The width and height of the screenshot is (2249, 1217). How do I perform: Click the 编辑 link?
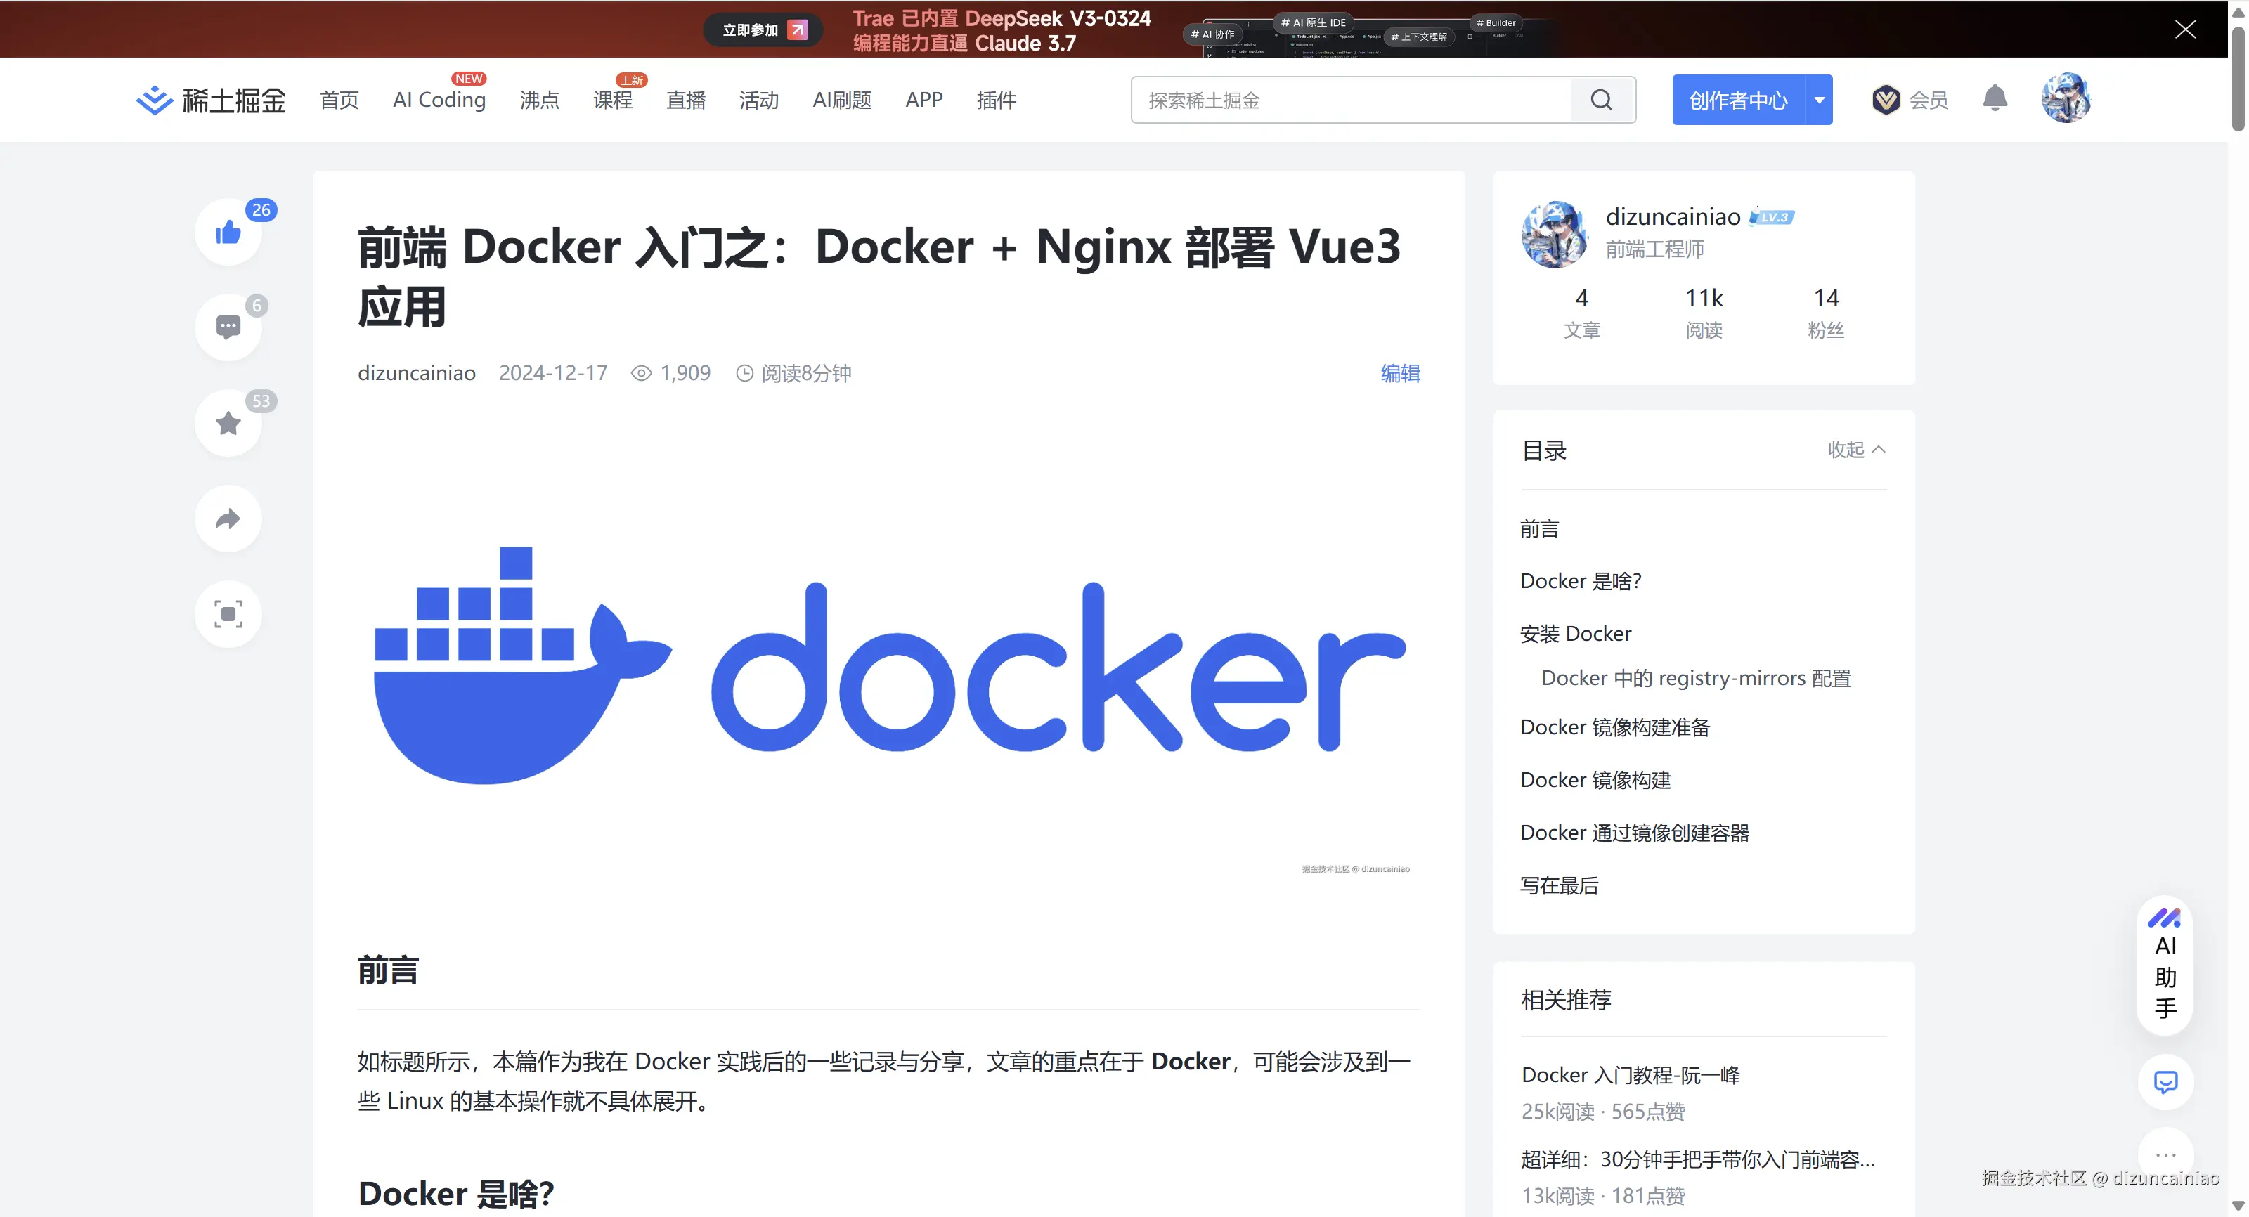point(1399,374)
